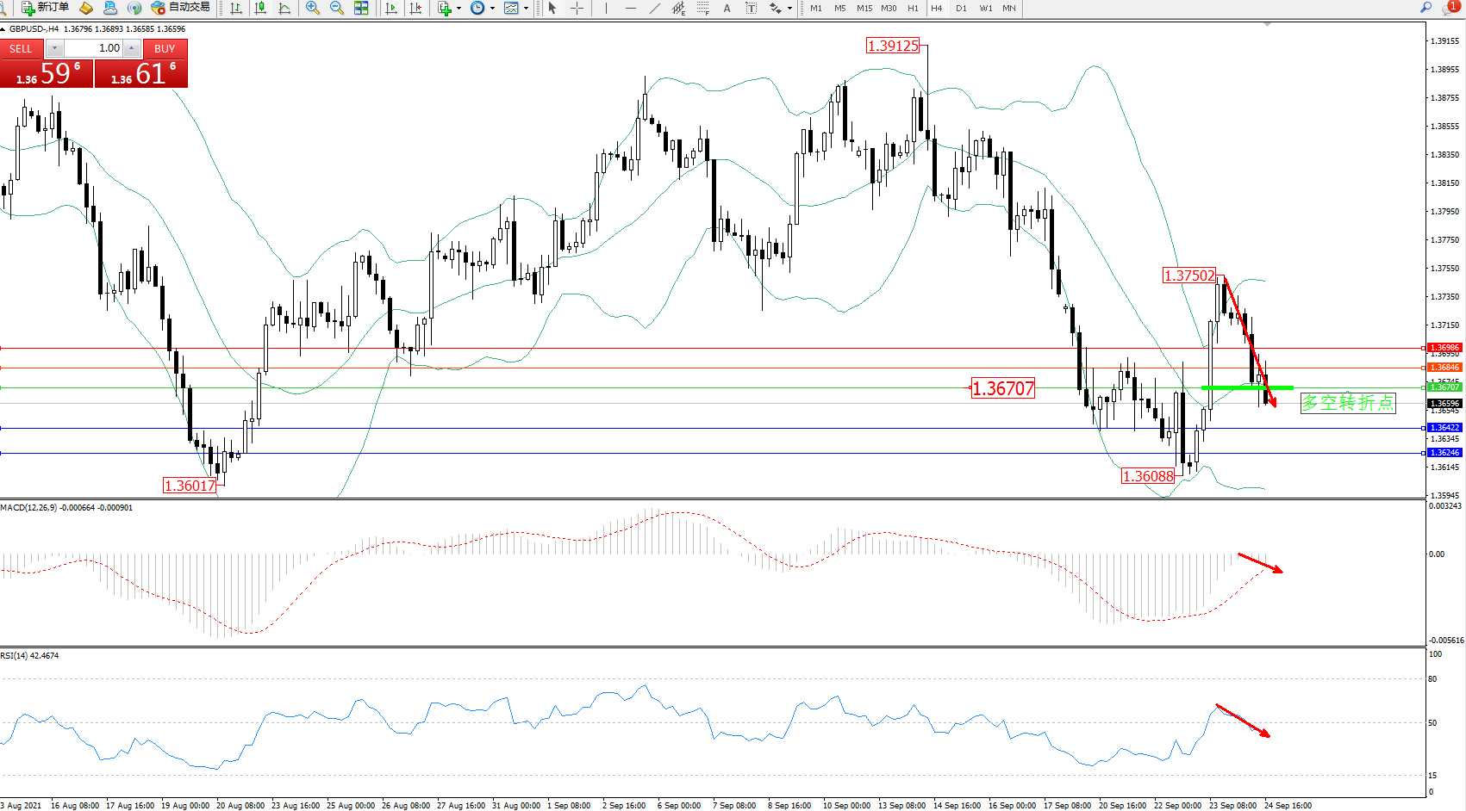Select the Crosshair tool
The height and width of the screenshot is (811, 1466).
tap(577, 8)
